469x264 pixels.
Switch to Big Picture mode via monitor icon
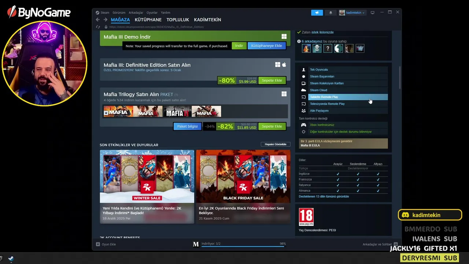373,12
